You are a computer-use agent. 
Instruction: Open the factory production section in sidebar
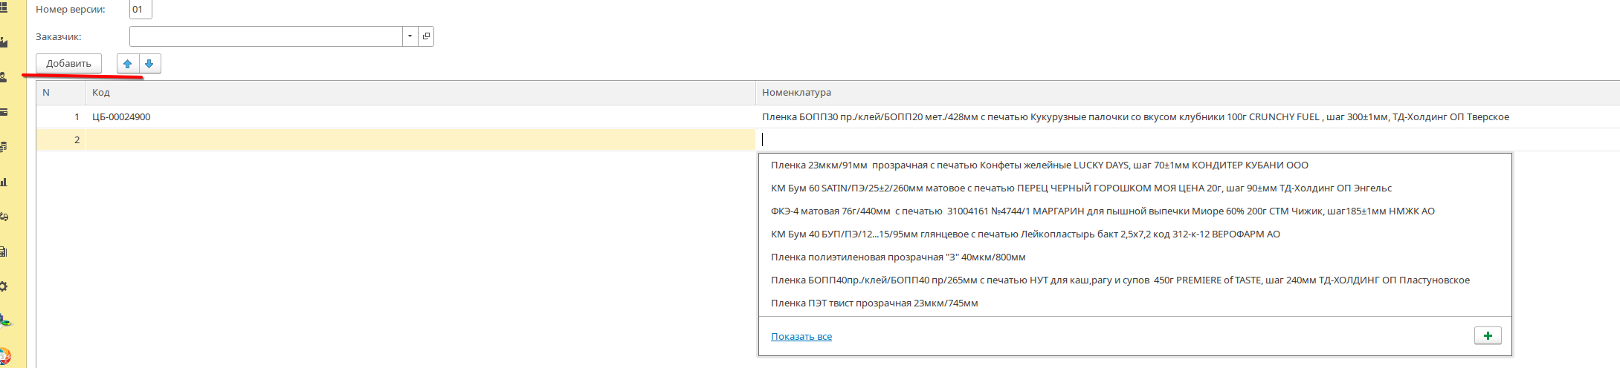[4, 42]
